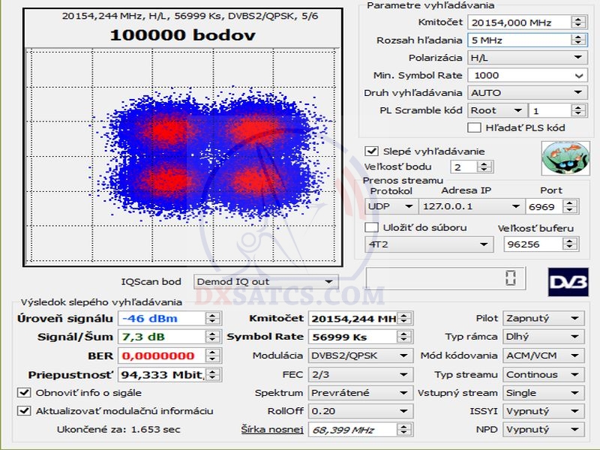Click the Port 6969 stepper
Viewport: 600px width, 450px height.
click(x=574, y=206)
